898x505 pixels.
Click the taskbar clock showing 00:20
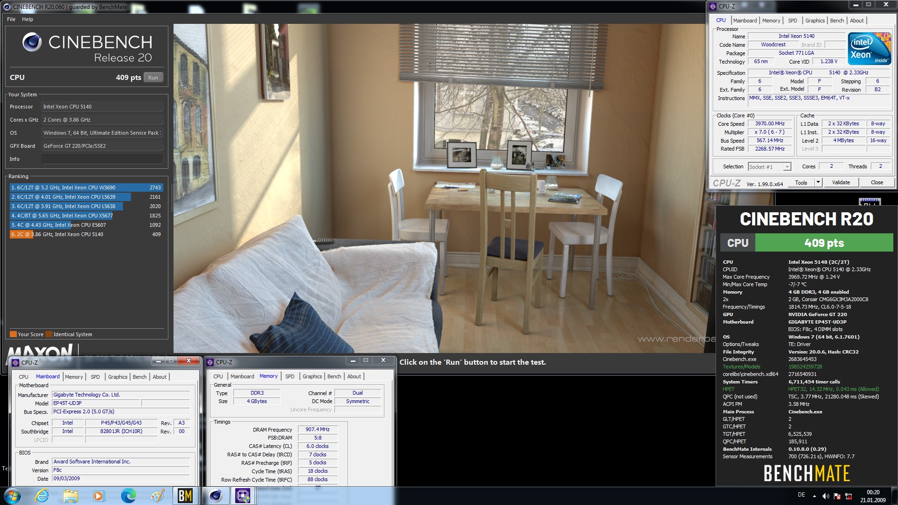(873, 492)
